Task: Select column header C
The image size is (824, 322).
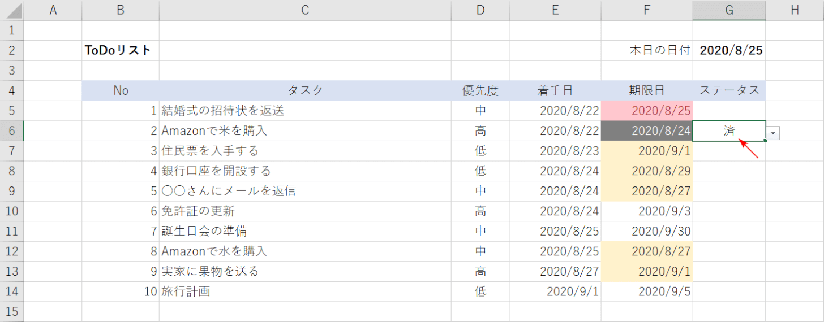Action: click(305, 10)
